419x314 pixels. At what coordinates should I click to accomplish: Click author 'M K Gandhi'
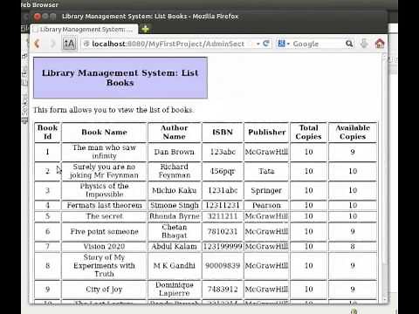click(x=175, y=266)
